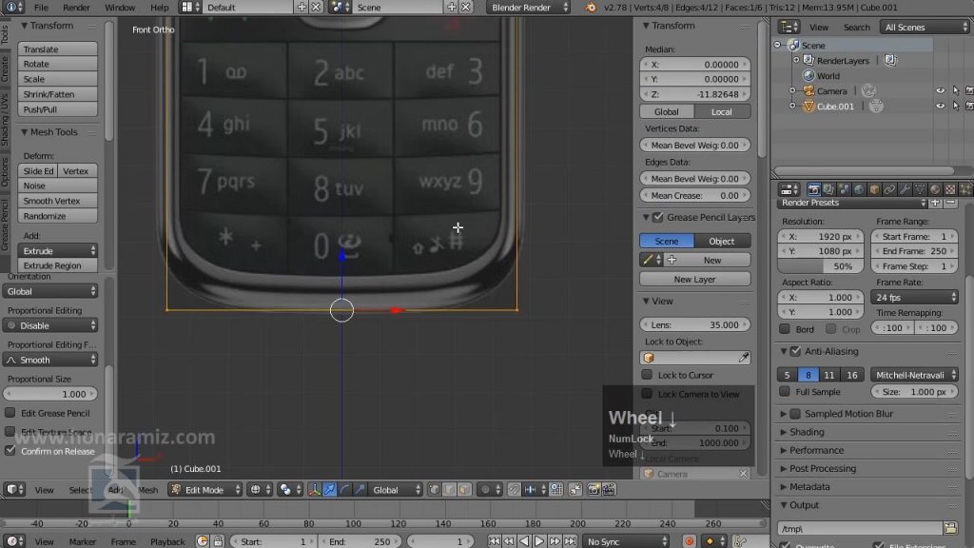Open the Edit Mode dropdown

click(x=205, y=490)
